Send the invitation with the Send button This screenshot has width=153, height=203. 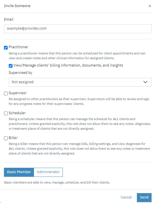[144, 197]
